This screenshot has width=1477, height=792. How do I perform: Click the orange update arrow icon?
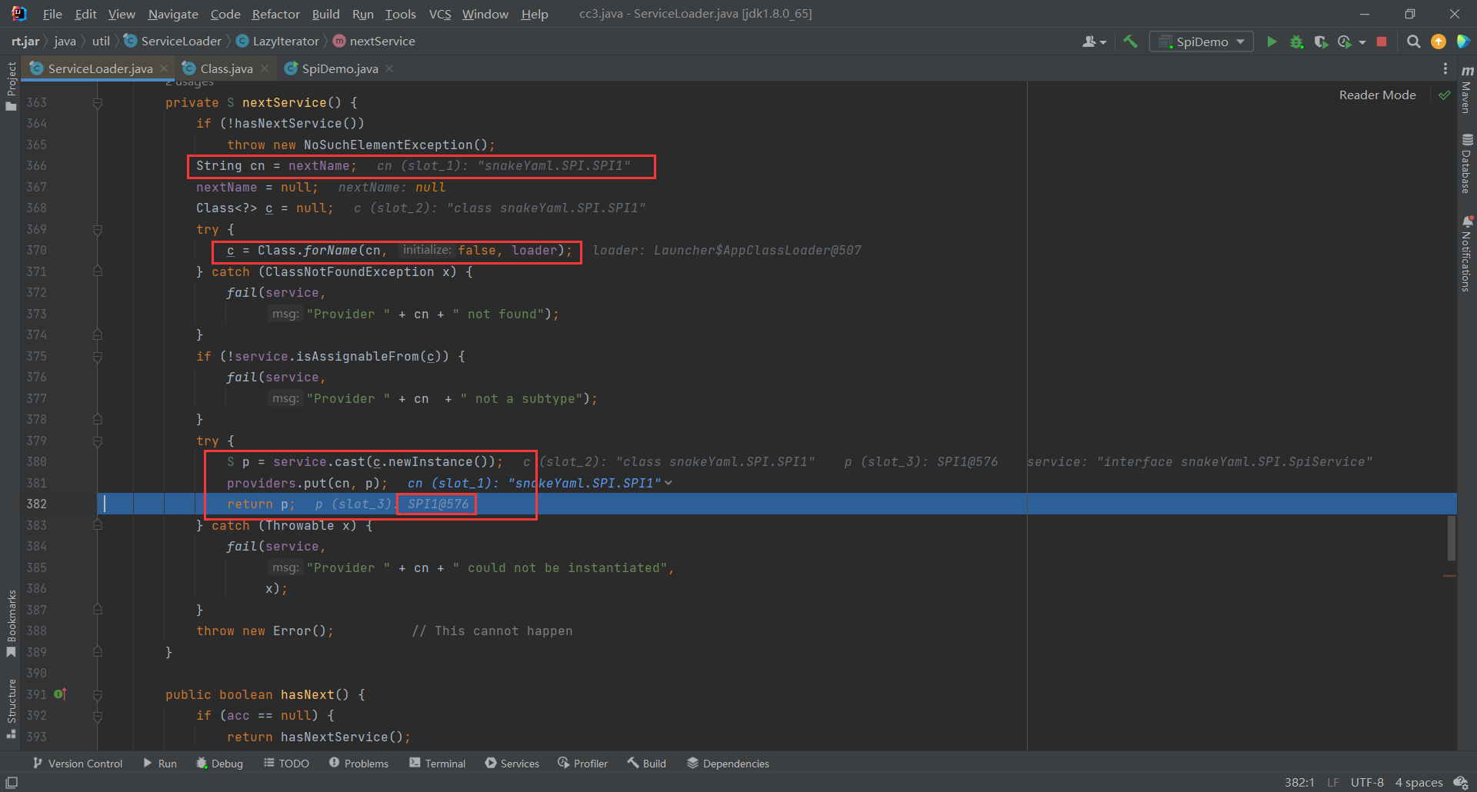(x=1438, y=42)
